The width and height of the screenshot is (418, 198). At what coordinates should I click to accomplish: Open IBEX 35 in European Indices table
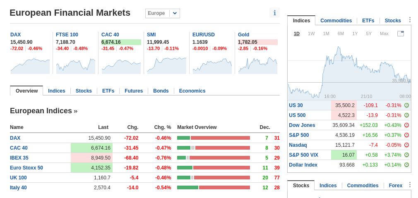click(x=19, y=158)
